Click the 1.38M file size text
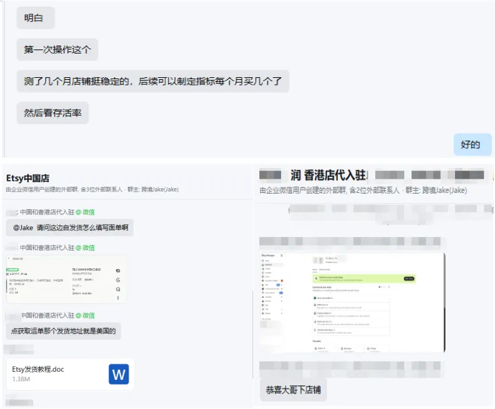Viewport: 495px width, 409px height. 21,379
